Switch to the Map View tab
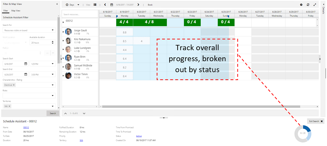Image resolution: width=327 pixels, height=146 pixels. [x=16, y=10]
